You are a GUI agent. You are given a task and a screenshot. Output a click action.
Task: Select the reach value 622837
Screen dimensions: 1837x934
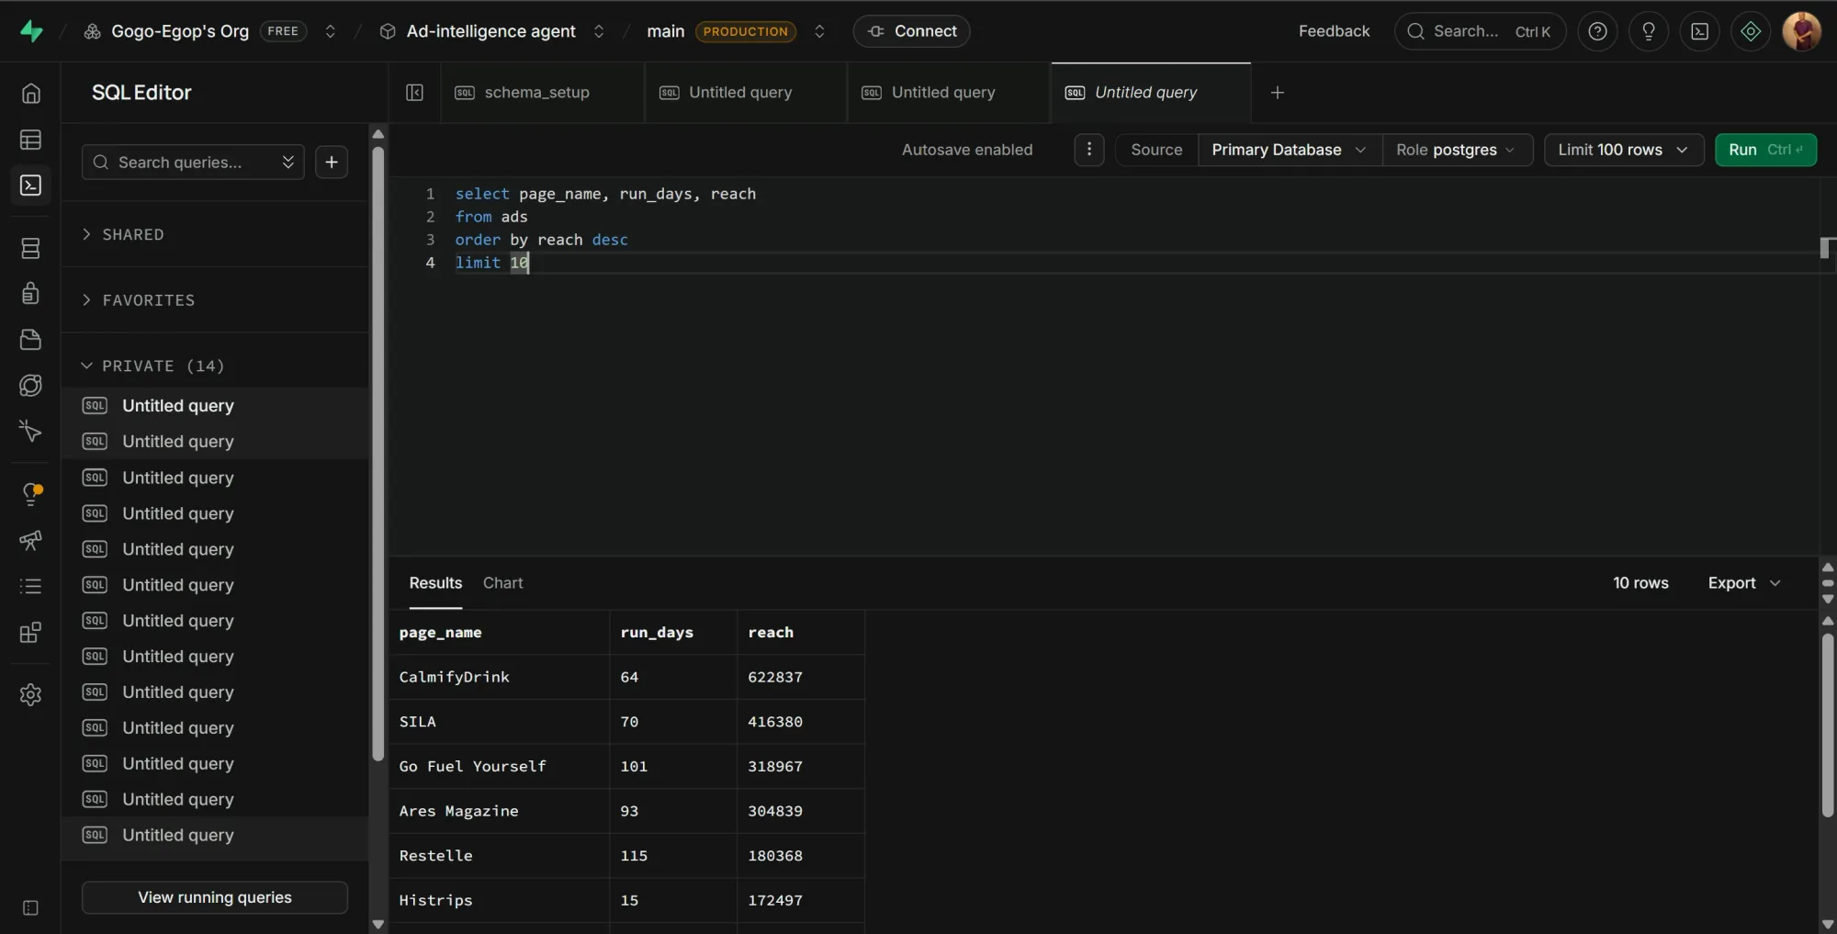(801, 678)
